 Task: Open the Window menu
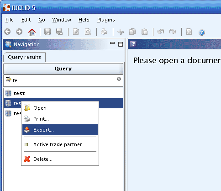(x=62, y=20)
